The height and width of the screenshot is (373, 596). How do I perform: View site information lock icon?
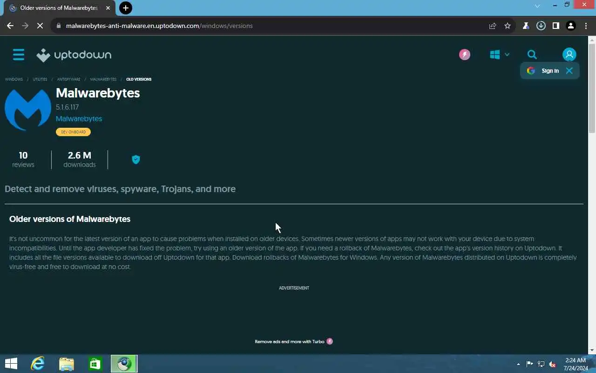coord(58,26)
